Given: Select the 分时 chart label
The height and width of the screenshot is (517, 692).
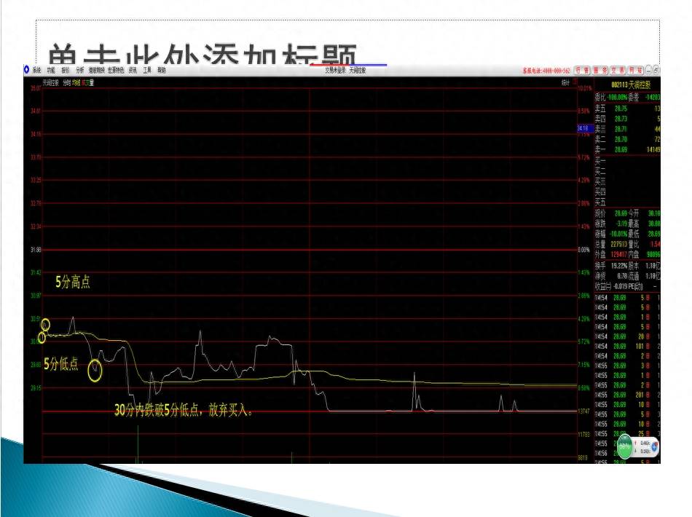Looking at the screenshot, I should (66, 82).
